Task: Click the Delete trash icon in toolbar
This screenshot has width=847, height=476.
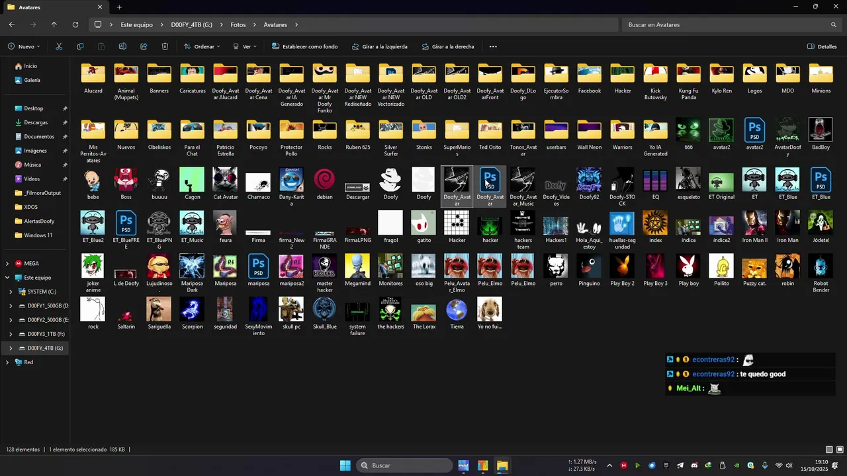Action: (x=165, y=46)
